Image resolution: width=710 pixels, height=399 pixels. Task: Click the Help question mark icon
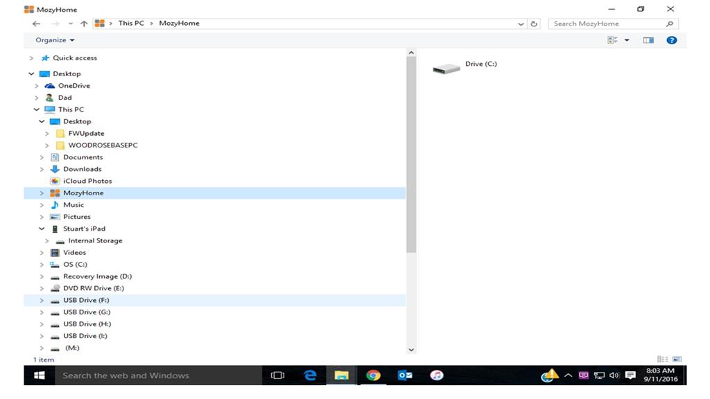(x=671, y=40)
